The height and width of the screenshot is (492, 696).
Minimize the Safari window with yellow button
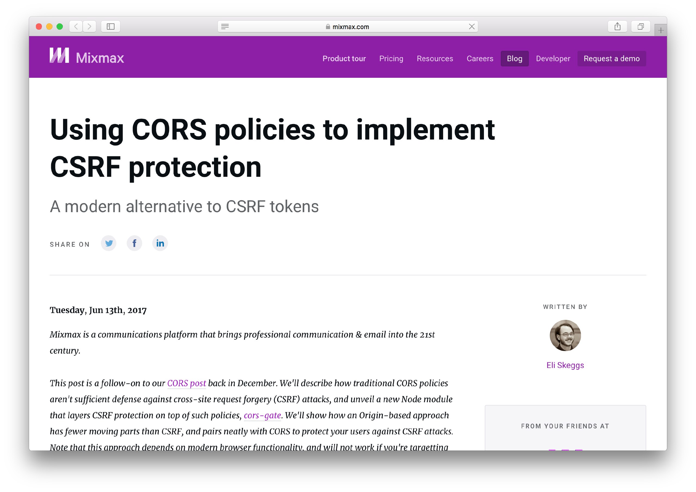pos(49,27)
